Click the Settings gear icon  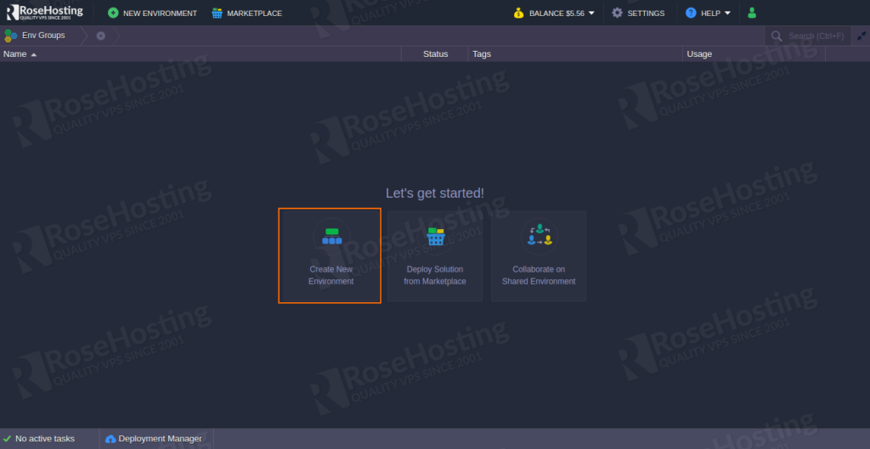[x=618, y=13]
